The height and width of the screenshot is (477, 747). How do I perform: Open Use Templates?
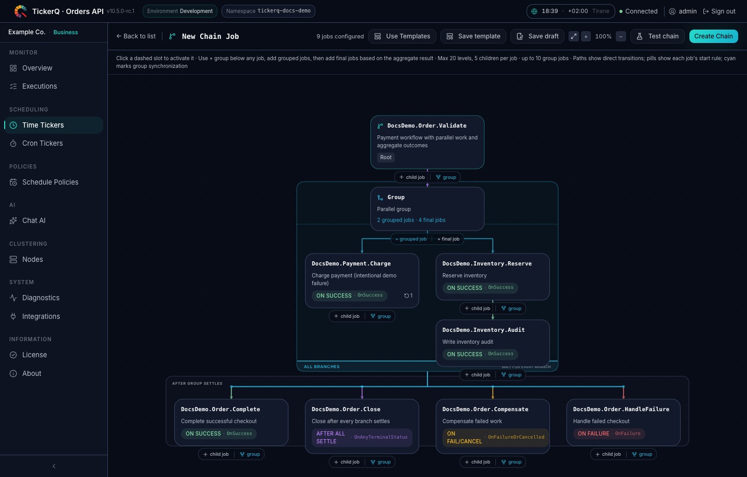click(x=402, y=36)
